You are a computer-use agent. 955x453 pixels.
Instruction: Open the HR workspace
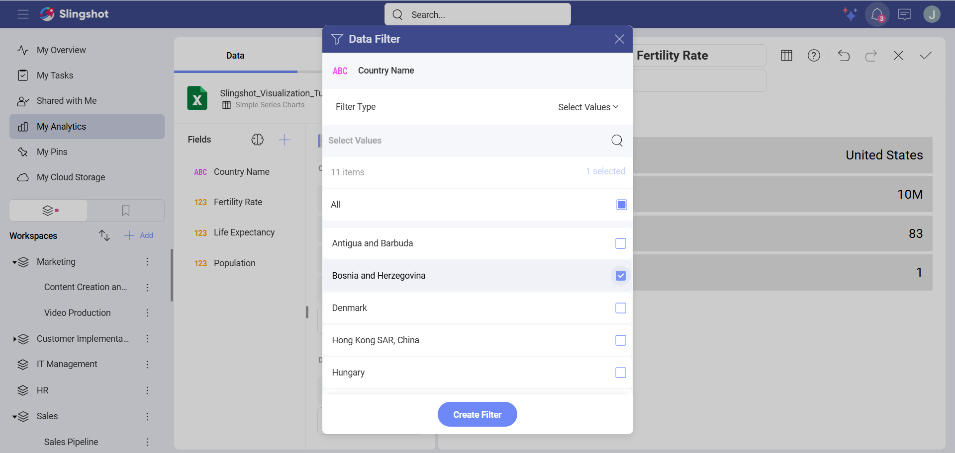click(43, 390)
